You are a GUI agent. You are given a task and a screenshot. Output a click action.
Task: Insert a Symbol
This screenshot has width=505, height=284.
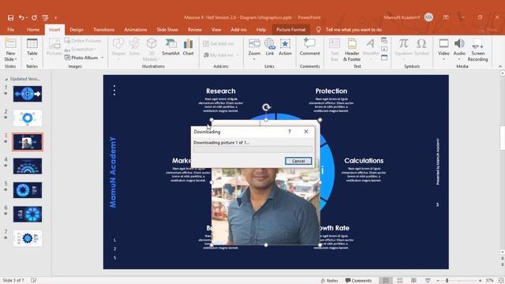(421, 47)
